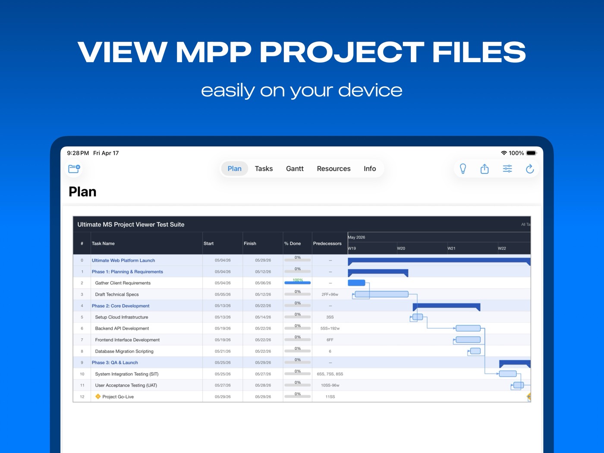Click predecessor value 11SS
The image size is (604, 453).
pyautogui.click(x=330, y=397)
